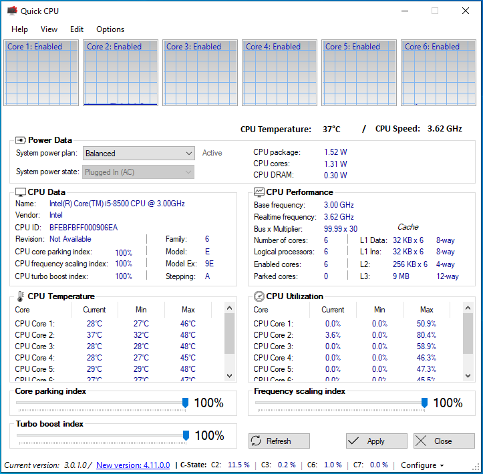Click the Apply button
This screenshot has width=483, height=474.
coord(376,441)
